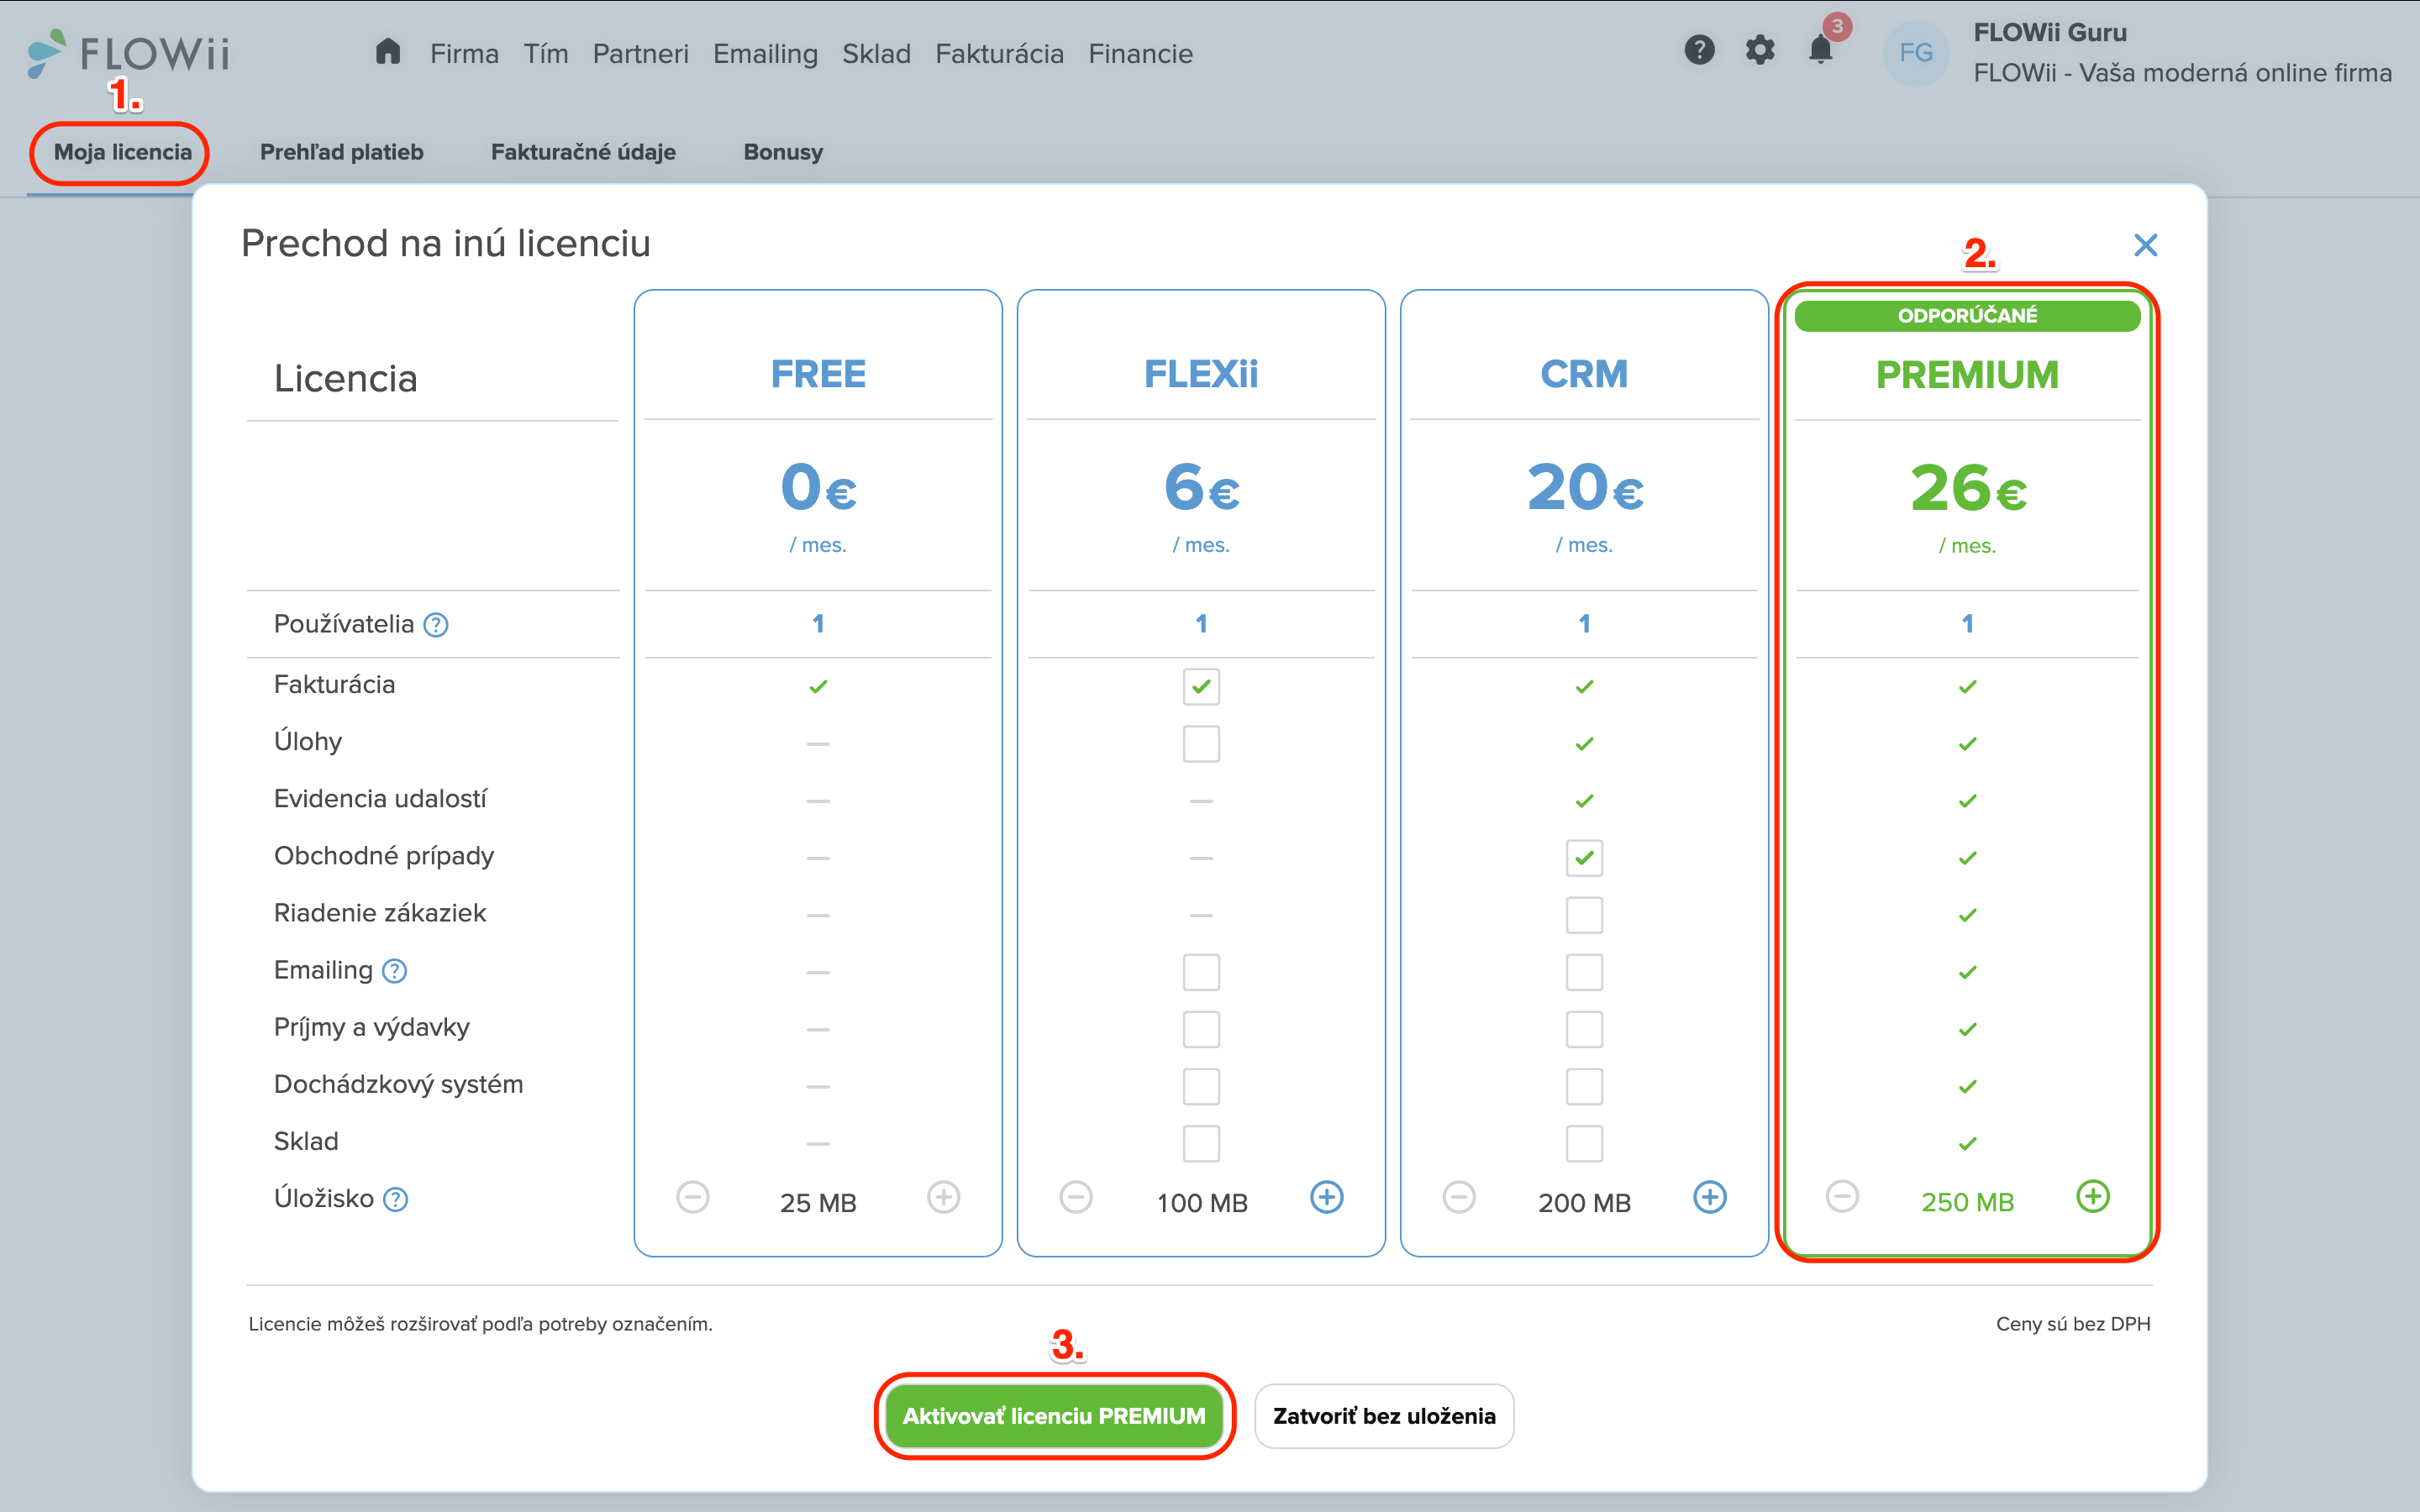
Task: Decrease CRM storage with minus icon
Action: [x=1459, y=1197]
